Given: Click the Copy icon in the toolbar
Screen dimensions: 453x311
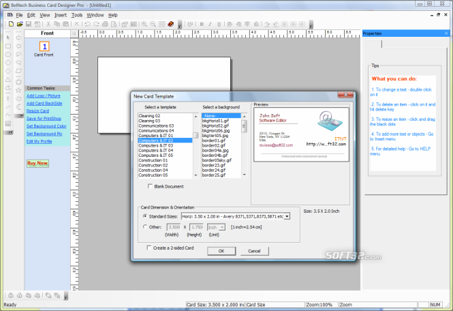Looking at the screenshot, I should point(57,24).
